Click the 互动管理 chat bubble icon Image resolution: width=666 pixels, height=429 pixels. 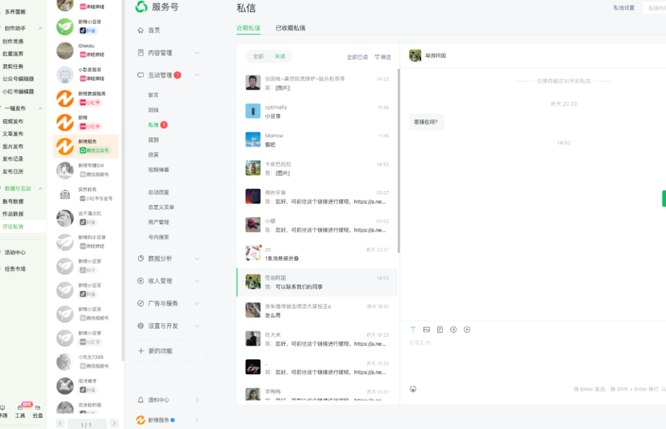141,75
